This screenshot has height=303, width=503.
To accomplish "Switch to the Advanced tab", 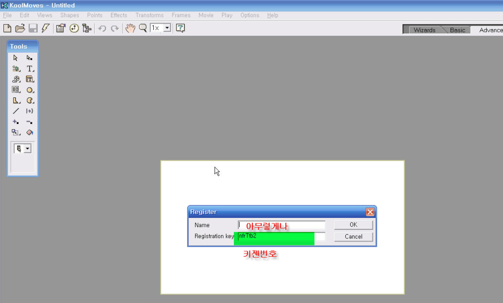I will (x=489, y=30).
